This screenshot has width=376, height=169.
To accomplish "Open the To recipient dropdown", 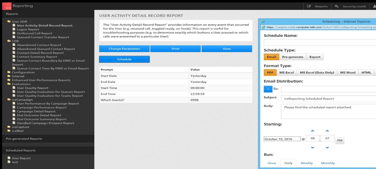I will 268,89.
